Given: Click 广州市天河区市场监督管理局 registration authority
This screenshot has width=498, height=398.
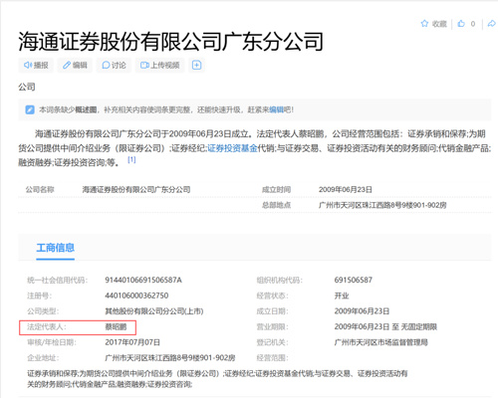Looking at the screenshot, I should click(381, 342).
